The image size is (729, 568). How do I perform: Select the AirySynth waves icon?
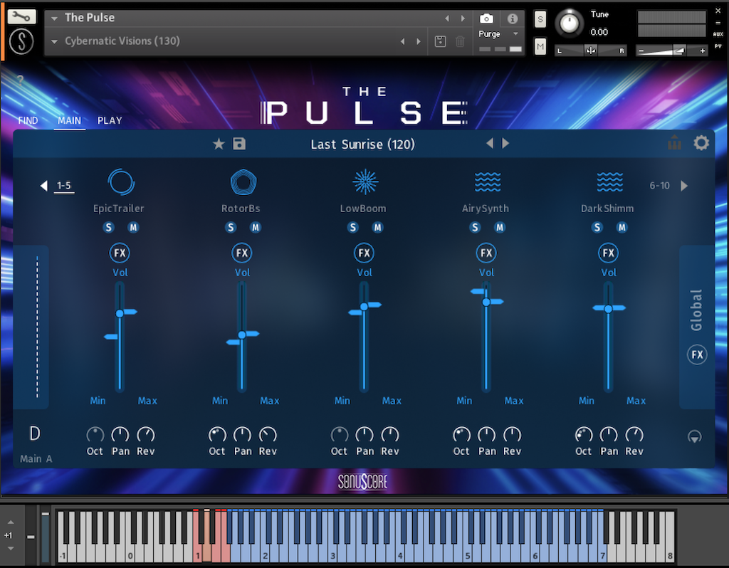[x=488, y=182]
